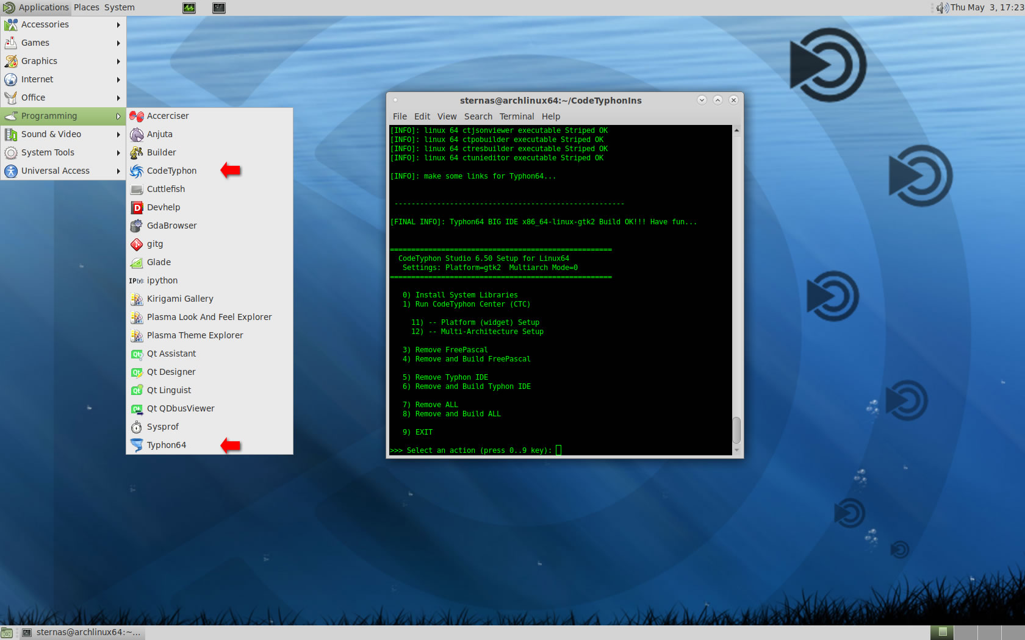Open the System panel menu

pos(120,8)
